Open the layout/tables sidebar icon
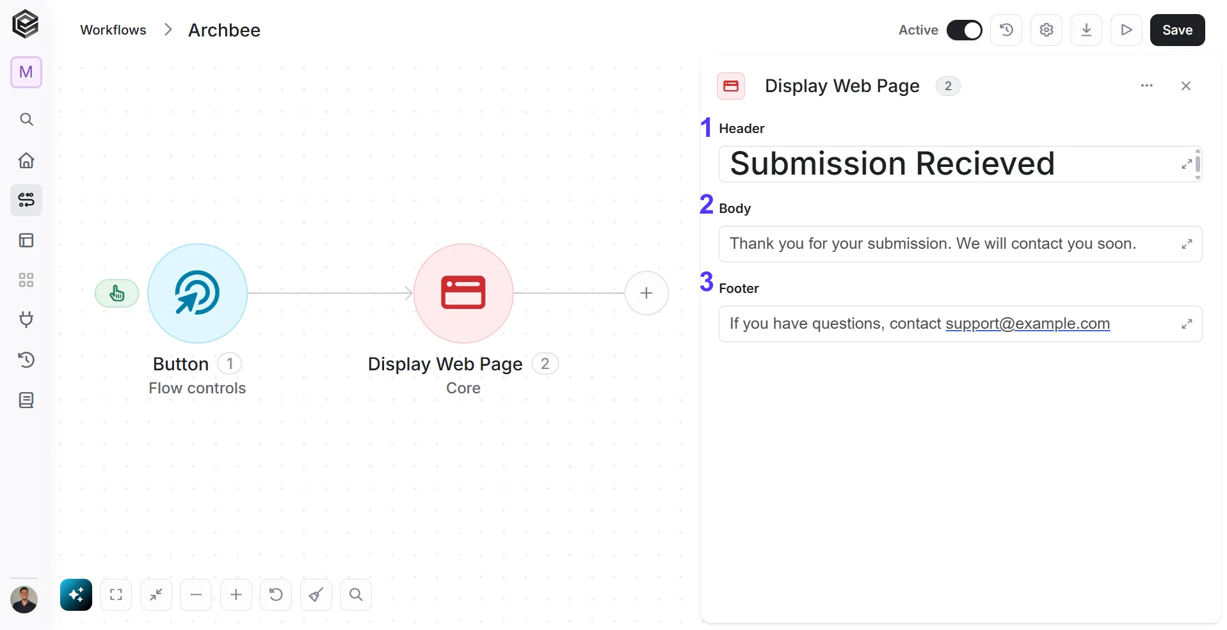Image resolution: width=1227 pixels, height=630 pixels. [x=26, y=240]
